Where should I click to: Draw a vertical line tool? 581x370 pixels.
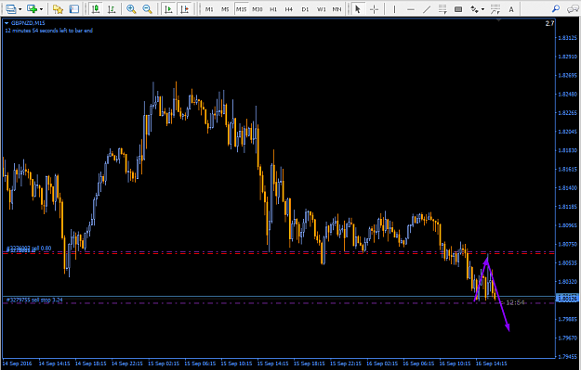click(x=395, y=9)
